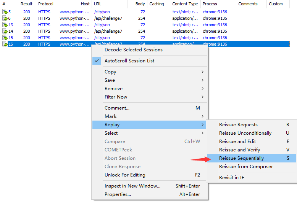Choose Reissue Sequentially from Replay submenu
The width and height of the screenshot is (297, 202).
[241, 158]
